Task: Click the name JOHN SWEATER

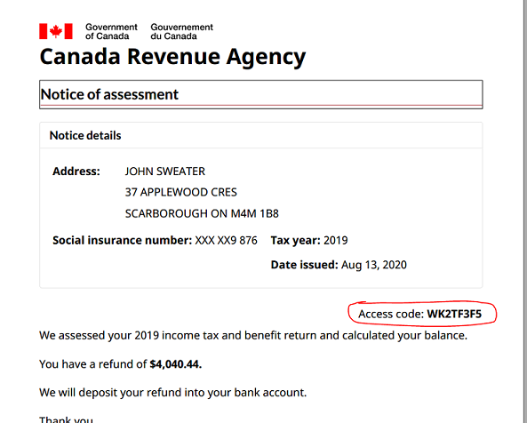Action: click(x=165, y=172)
